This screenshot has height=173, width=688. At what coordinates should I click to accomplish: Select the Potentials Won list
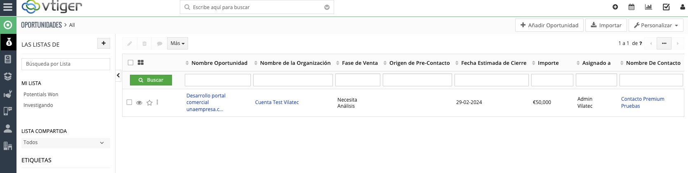[41, 95]
